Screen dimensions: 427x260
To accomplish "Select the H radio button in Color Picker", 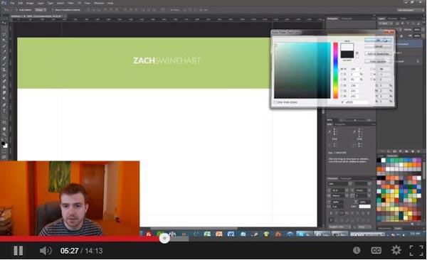I will [342, 69].
